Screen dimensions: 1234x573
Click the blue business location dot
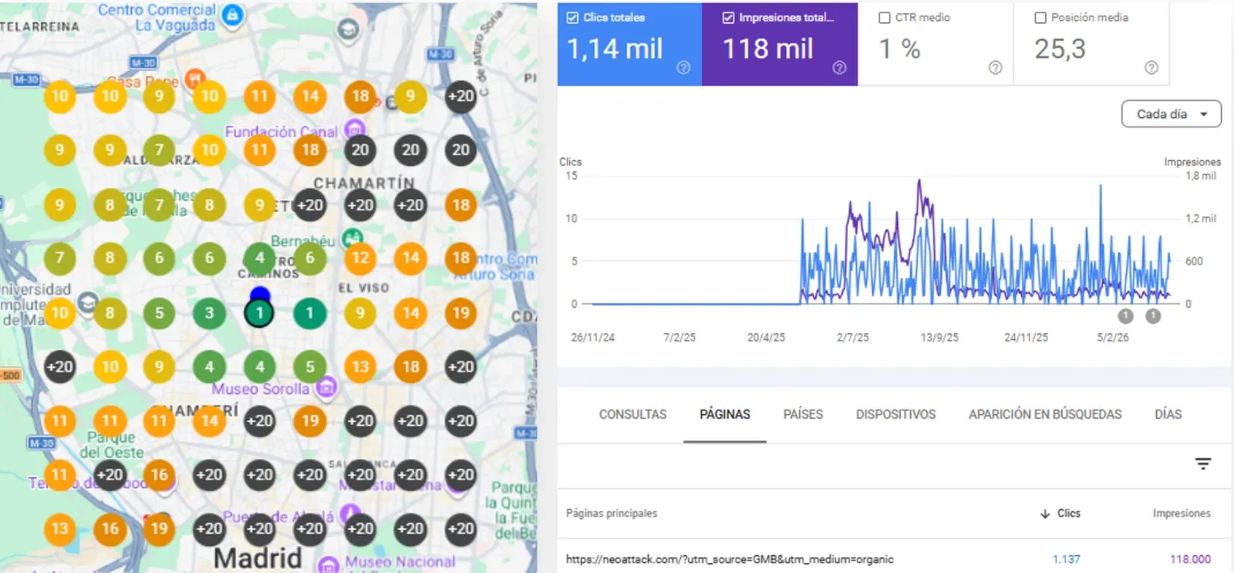click(x=260, y=295)
